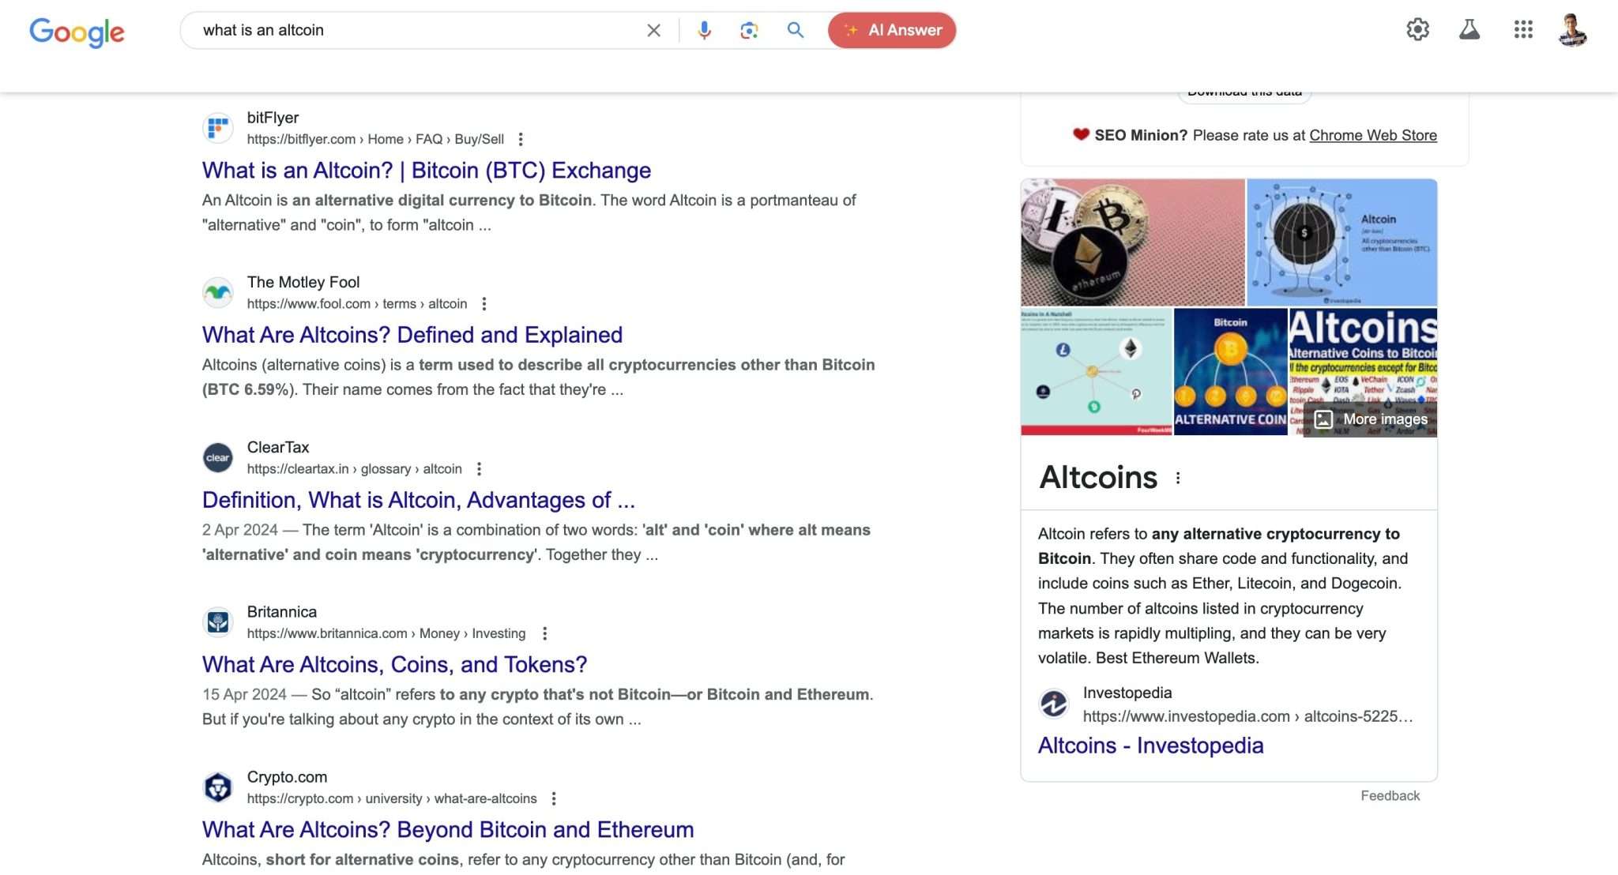The width and height of the screenshot is (1618, 875).
Task: Open three-dot menu on Britannica result
Action: [543, 633]
